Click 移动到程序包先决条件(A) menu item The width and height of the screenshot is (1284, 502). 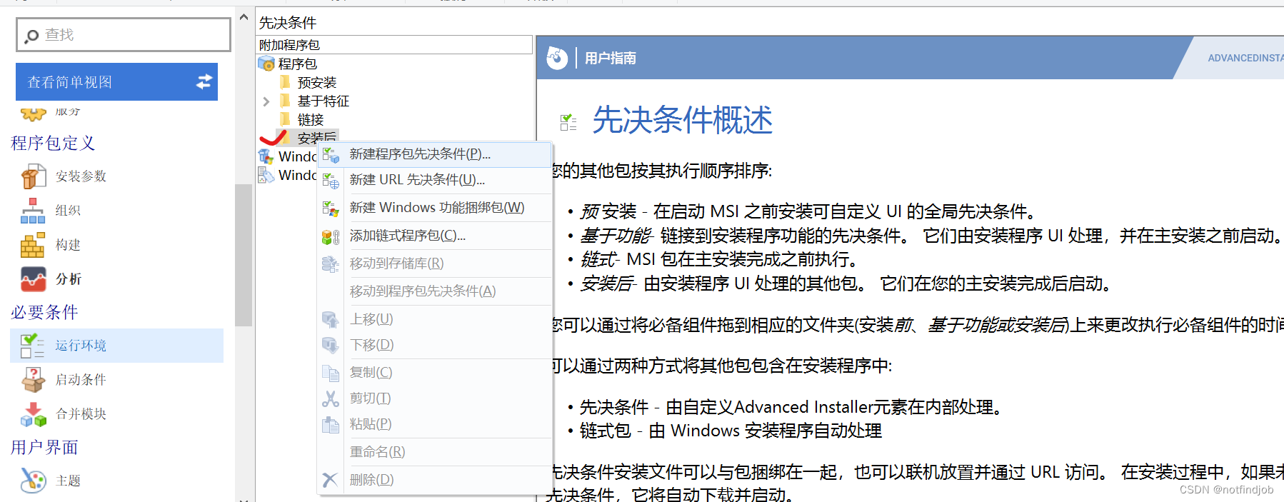pyautogui.click(x=434, y=291)
